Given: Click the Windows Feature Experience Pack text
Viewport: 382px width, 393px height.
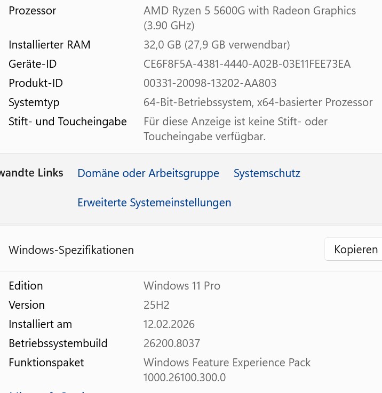Looking at the screenshot, I should (x=227, y=363).
